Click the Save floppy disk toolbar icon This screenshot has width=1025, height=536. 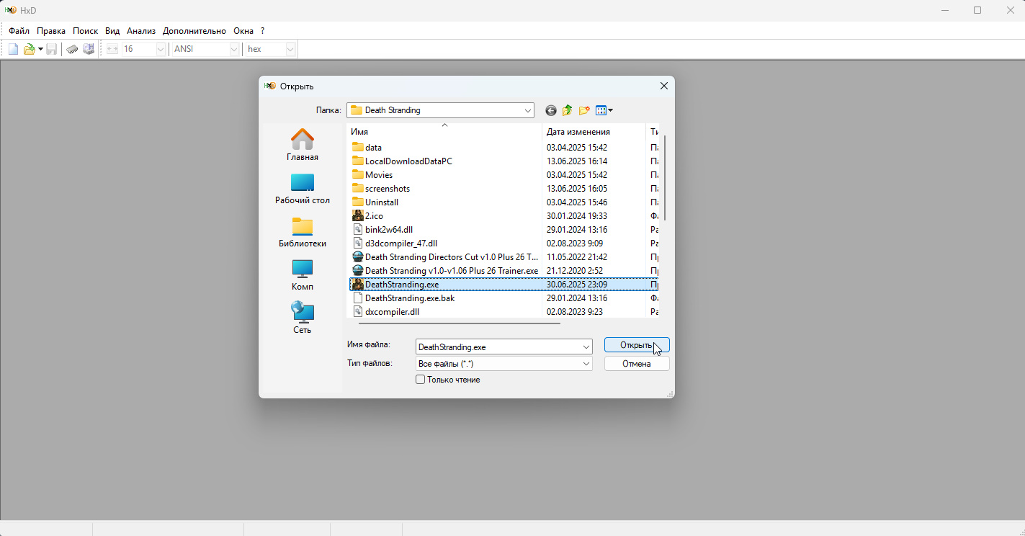[x=52, y=49]
